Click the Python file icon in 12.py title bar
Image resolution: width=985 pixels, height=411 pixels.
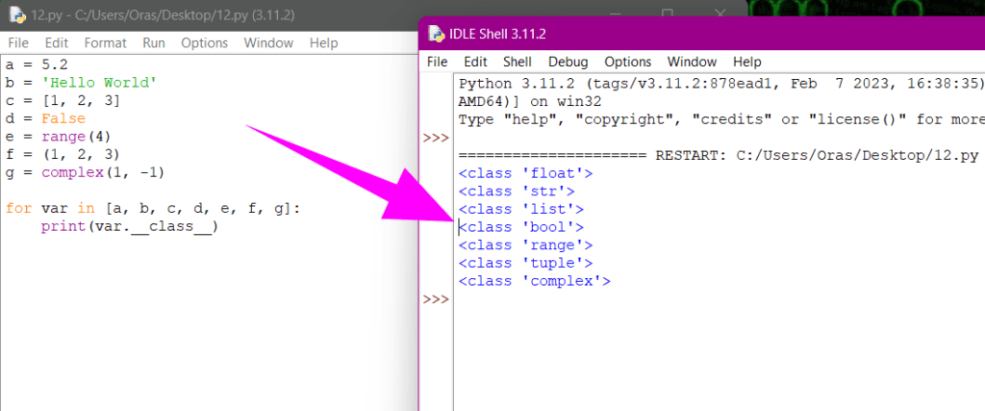(x=16, y=15)
